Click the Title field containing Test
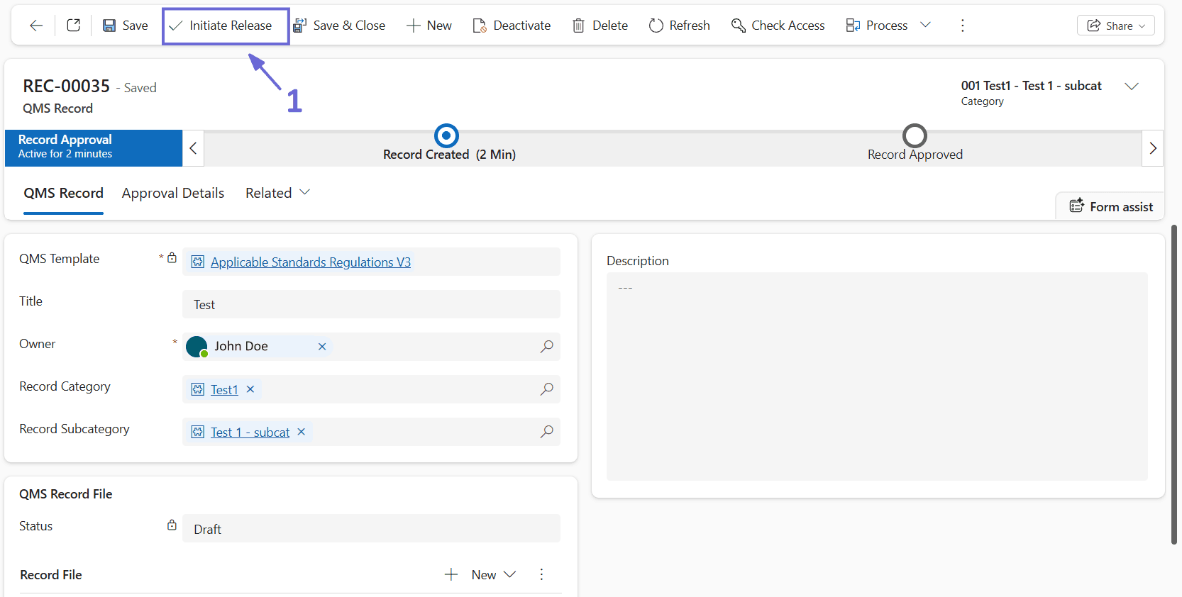Image resolution: width=1182 pixels, height=597 pixels. click(371, 304)
